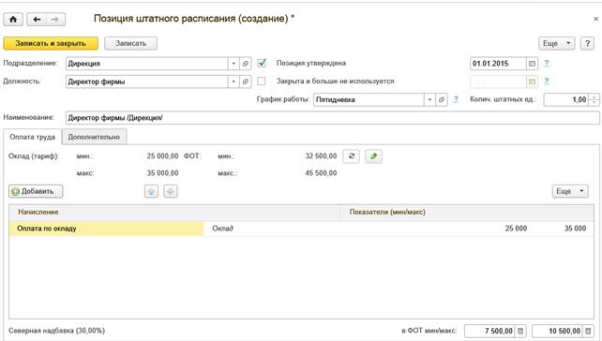Expand the График работы Пятидневка dropdown

coord(429,99)
